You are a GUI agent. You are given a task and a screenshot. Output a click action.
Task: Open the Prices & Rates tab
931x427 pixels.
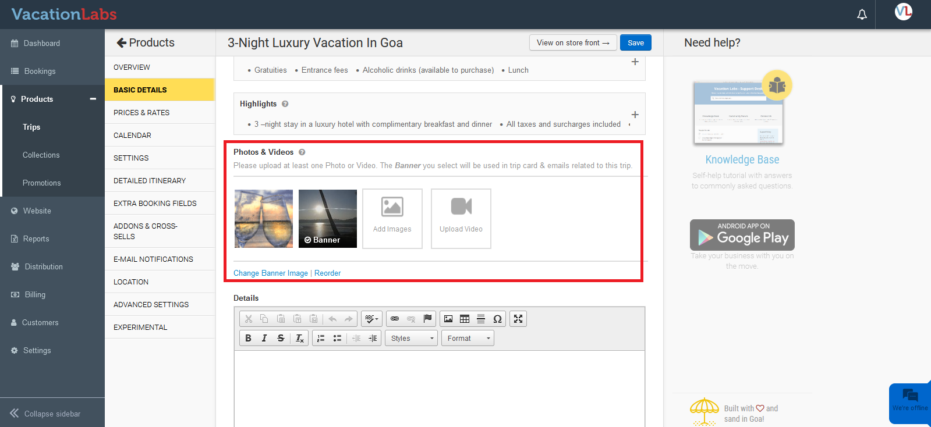(x=141, y=112)
